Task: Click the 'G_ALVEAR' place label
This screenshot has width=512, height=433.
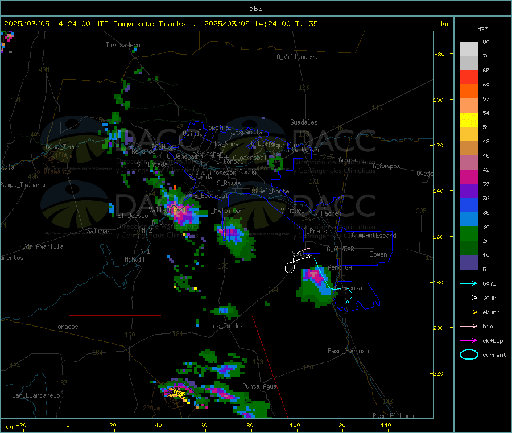Action: point(340,249)
